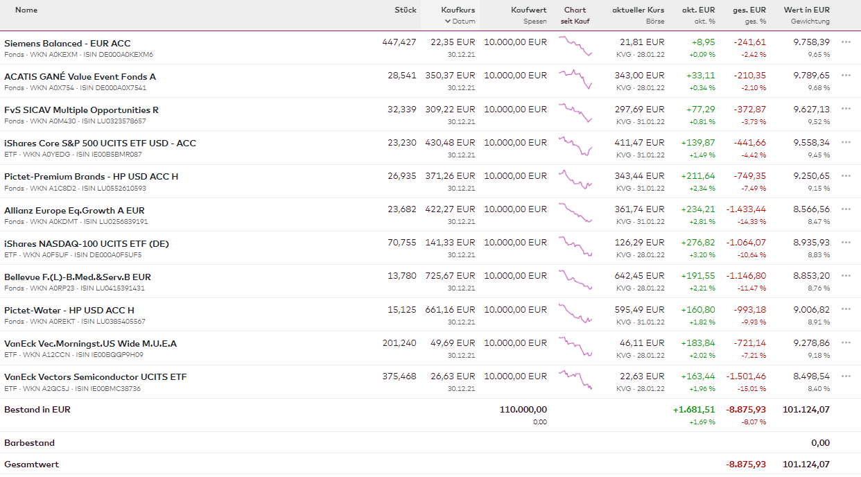Click the Chart seit Kauf header
Viewport: 861px width, 477px height.
pyautogui.click(x=575, y=15)
